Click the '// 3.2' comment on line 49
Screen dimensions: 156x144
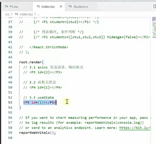(29, 82)
